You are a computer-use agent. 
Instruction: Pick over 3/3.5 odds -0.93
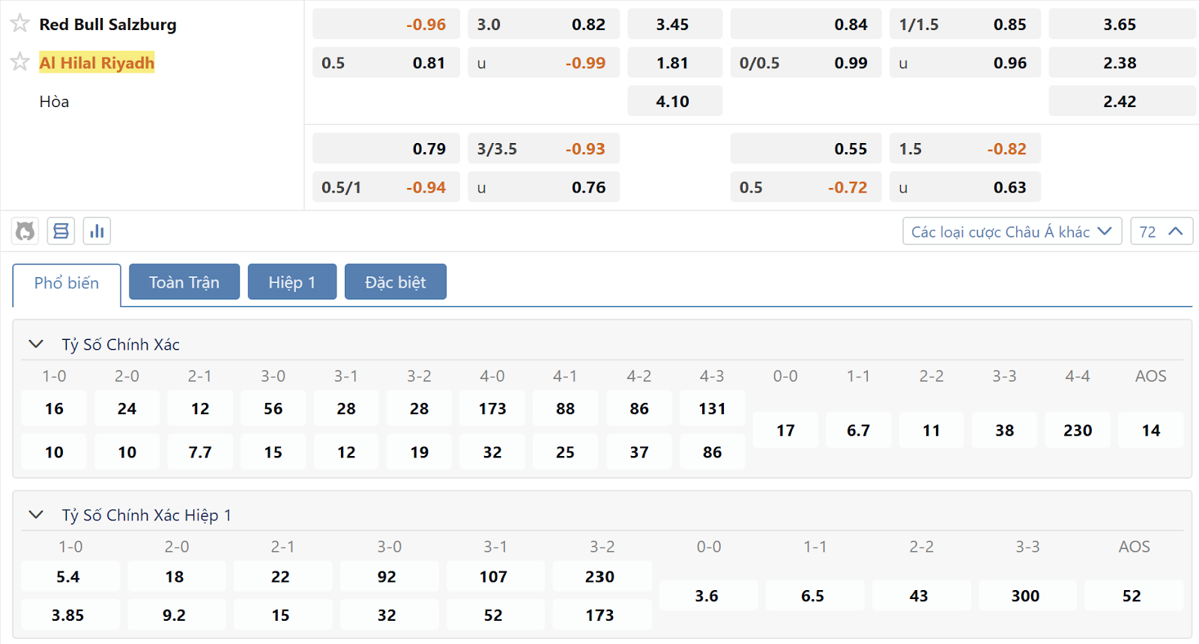click(x=543, y=148)
